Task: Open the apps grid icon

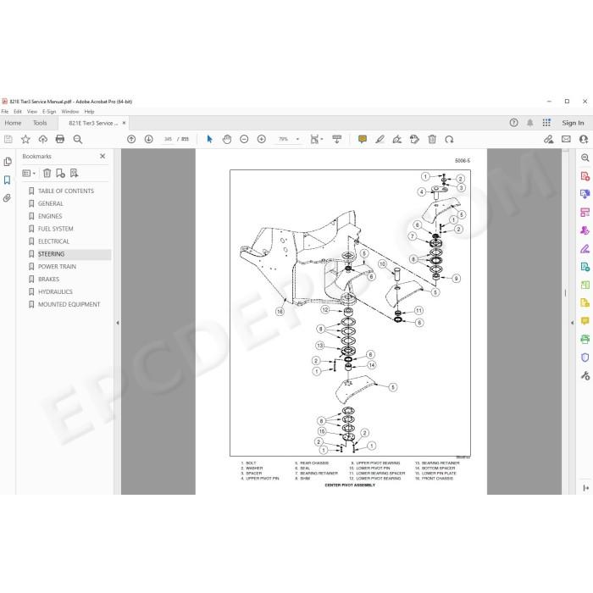Action: pos(546,123)
